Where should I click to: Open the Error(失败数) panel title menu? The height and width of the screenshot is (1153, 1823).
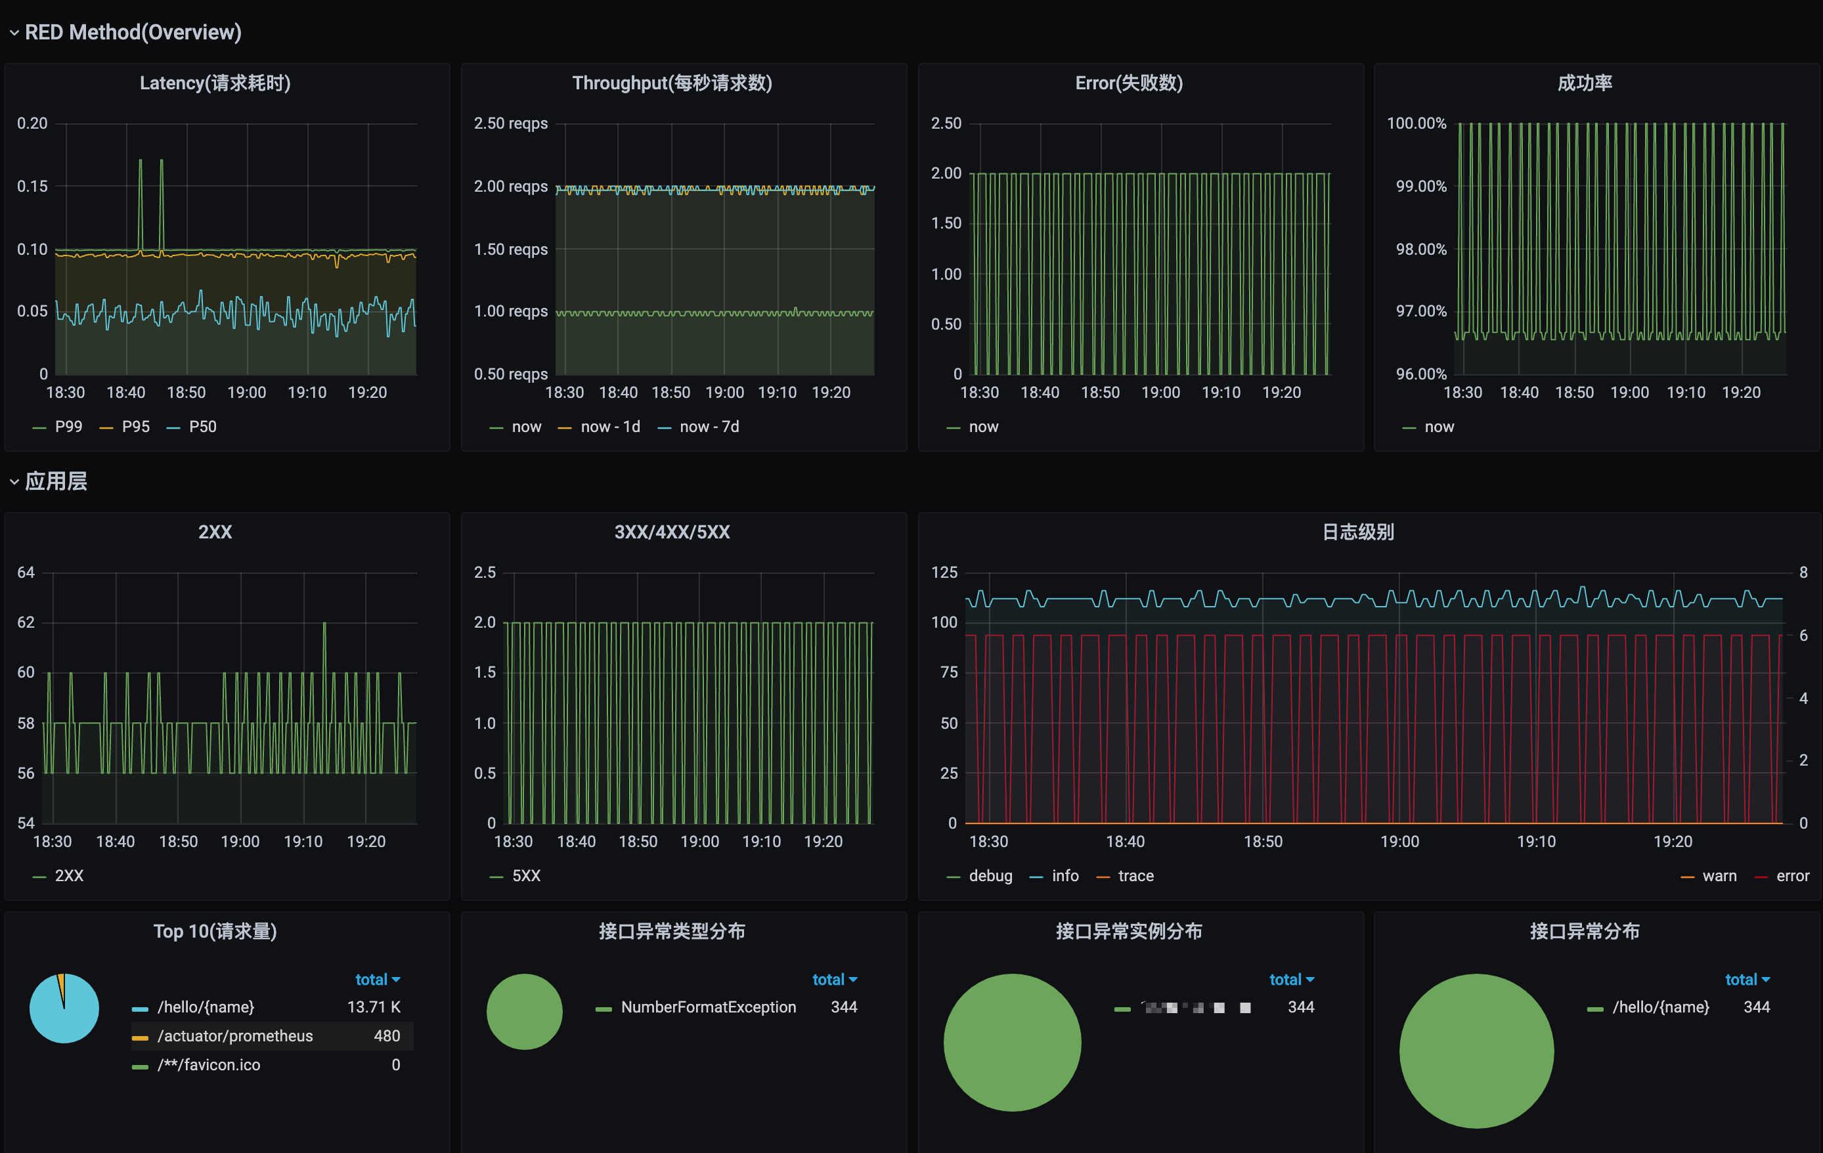pos(1129,83)
